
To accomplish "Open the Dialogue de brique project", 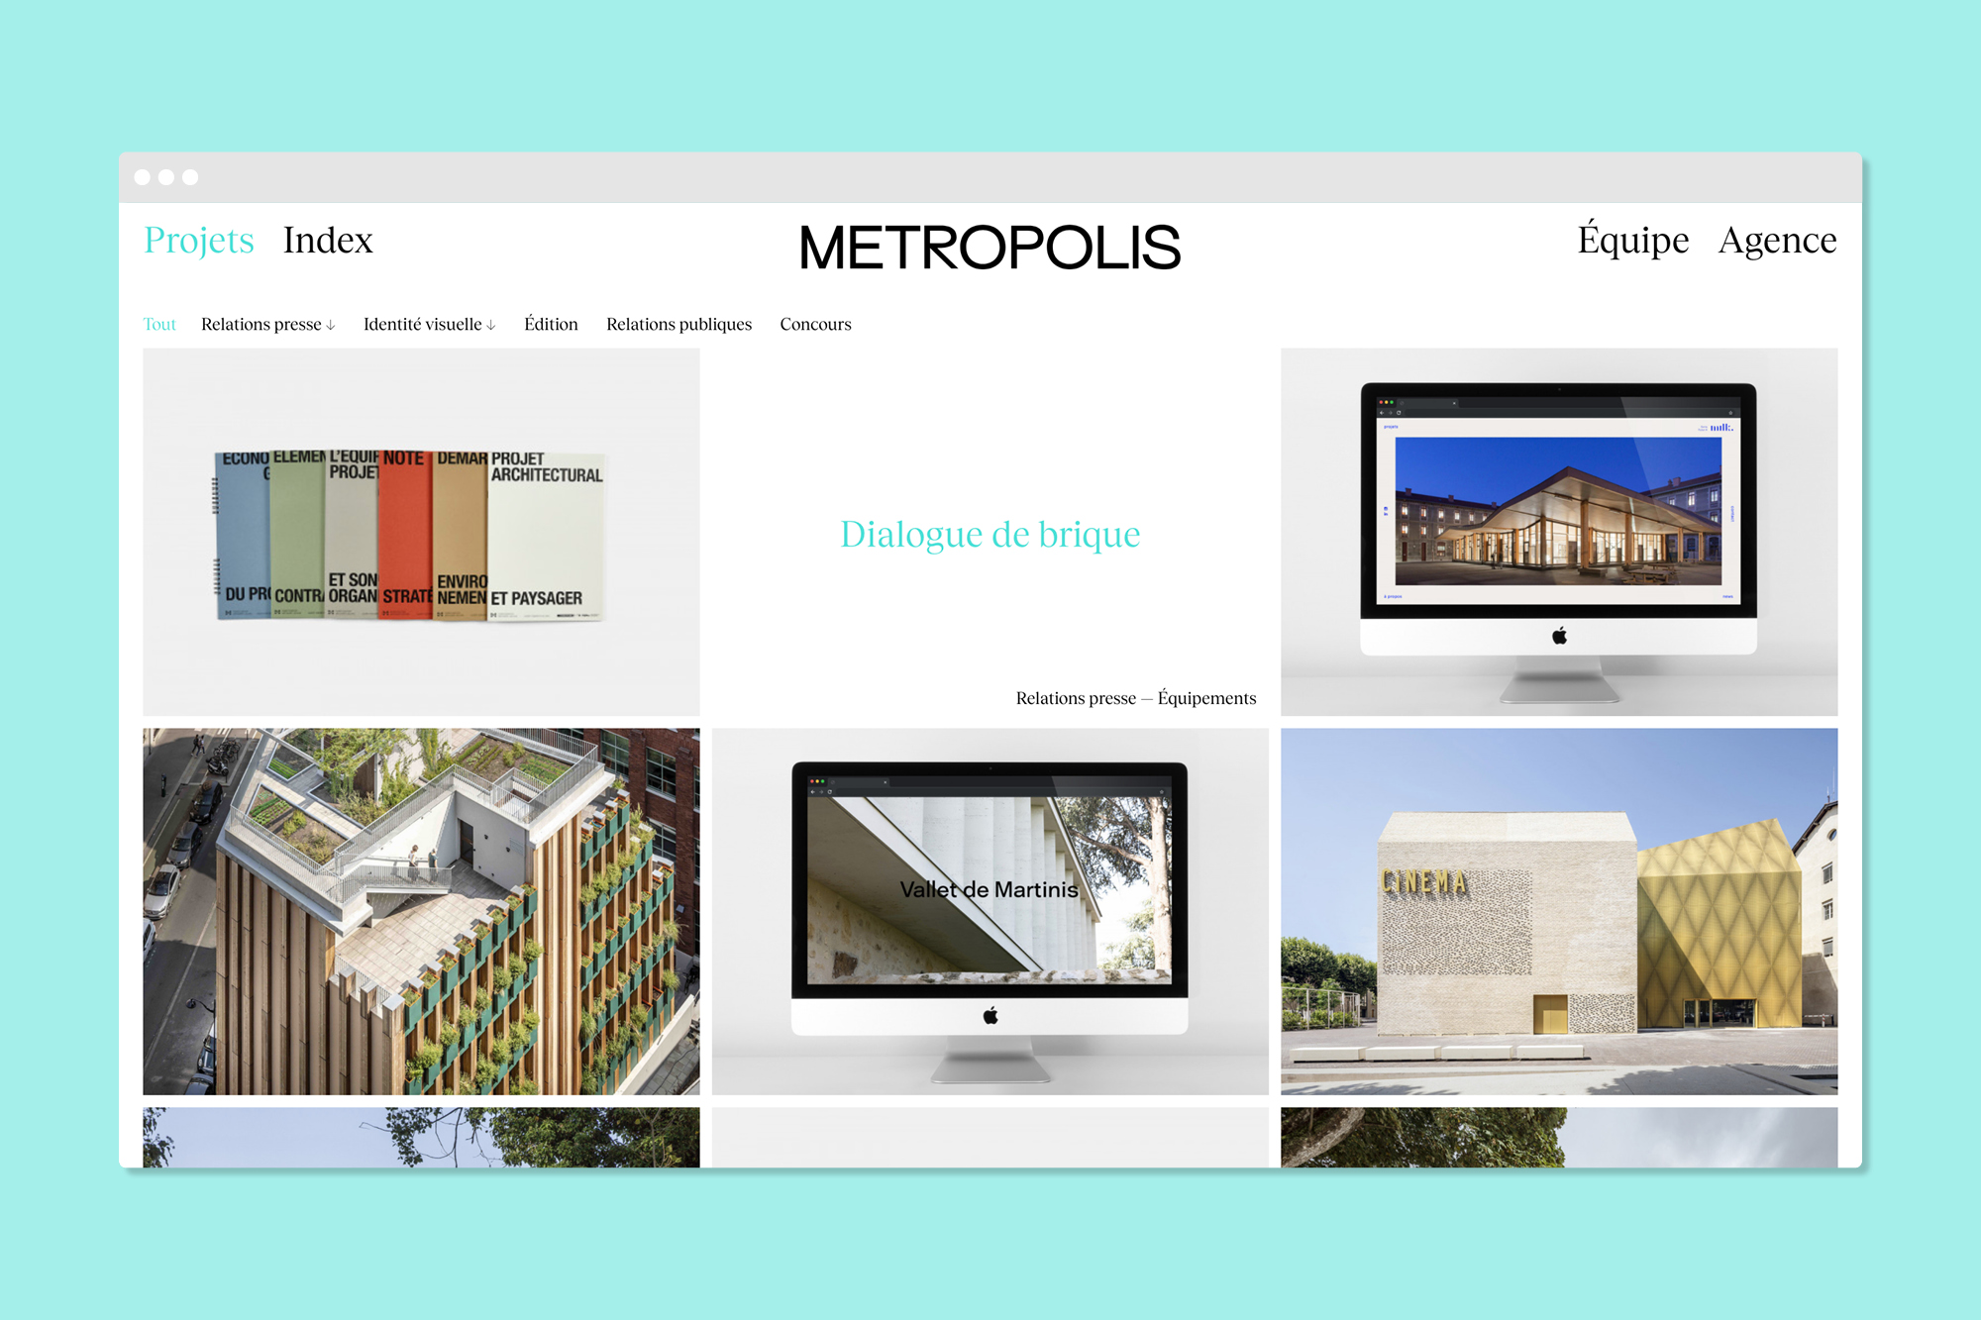I will tap(990, 534).
